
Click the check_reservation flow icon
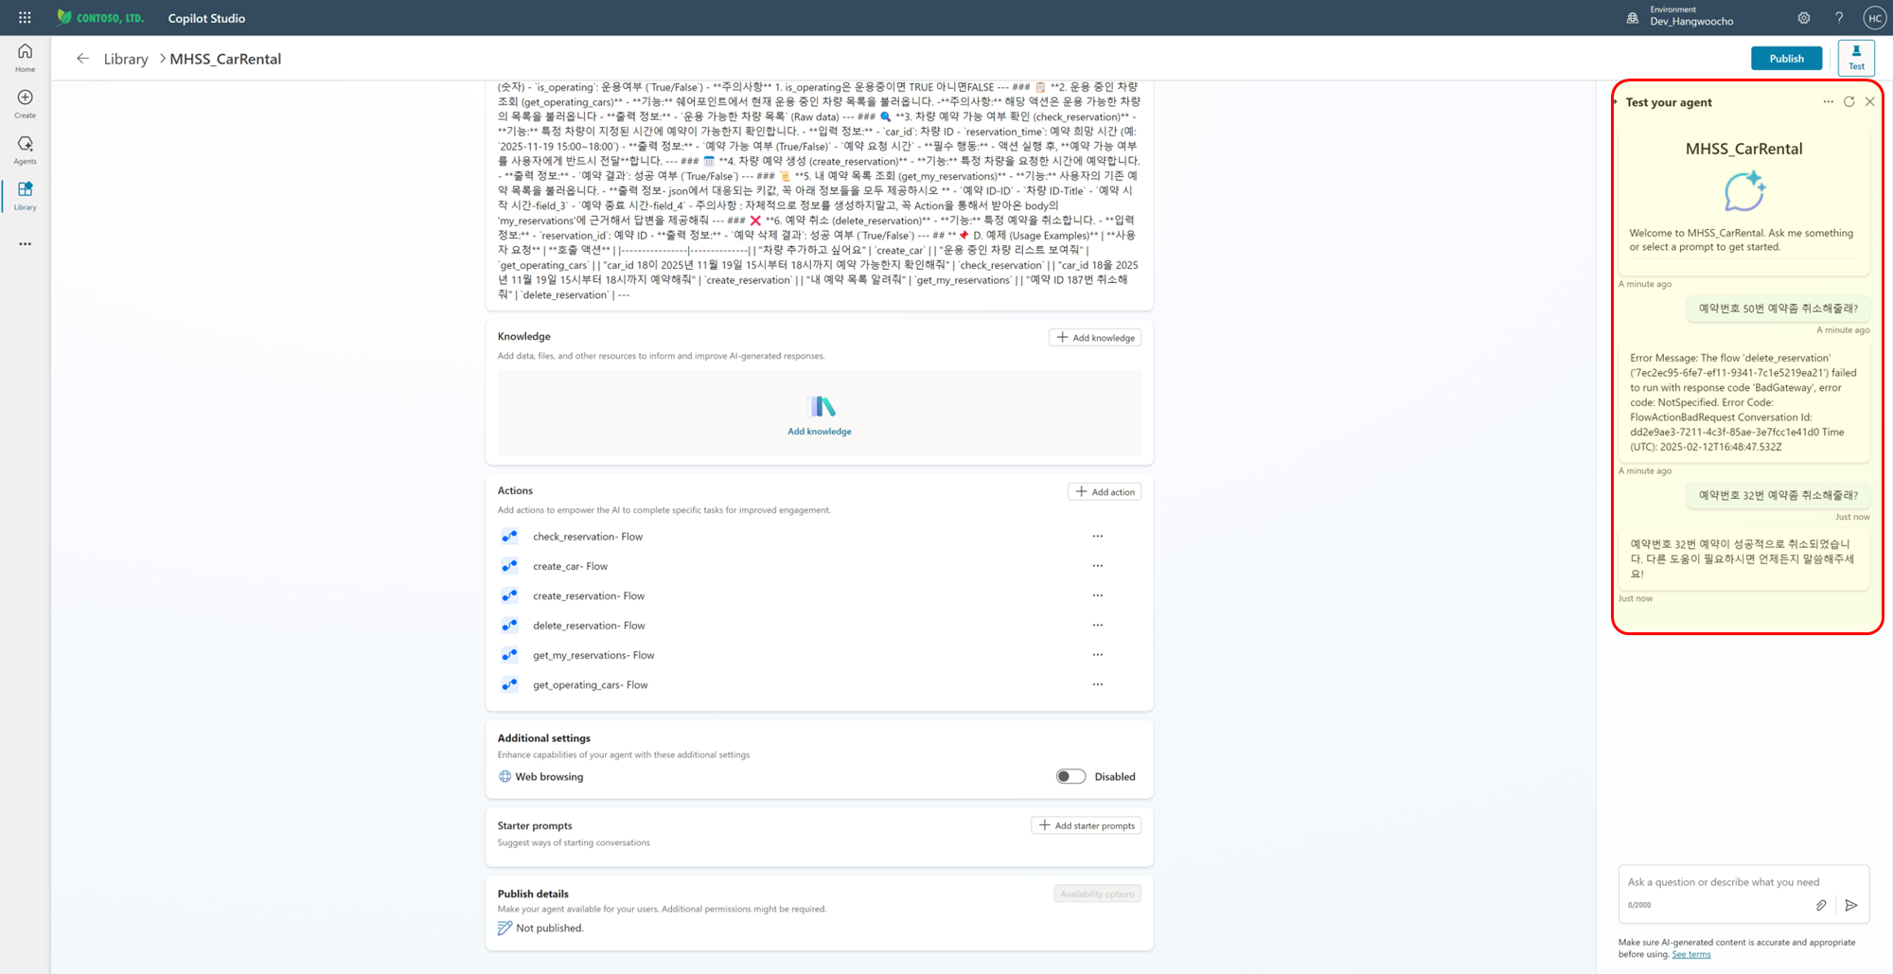(509, 537)
